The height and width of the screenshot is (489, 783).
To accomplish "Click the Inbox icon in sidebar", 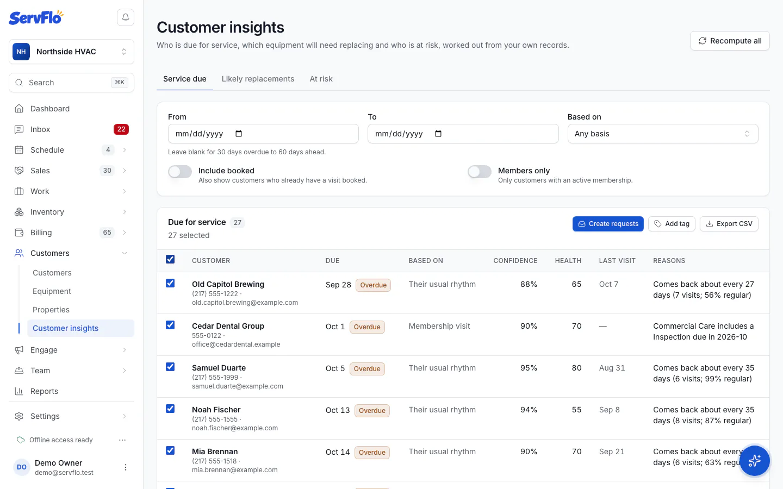I will tap(19, 129).
